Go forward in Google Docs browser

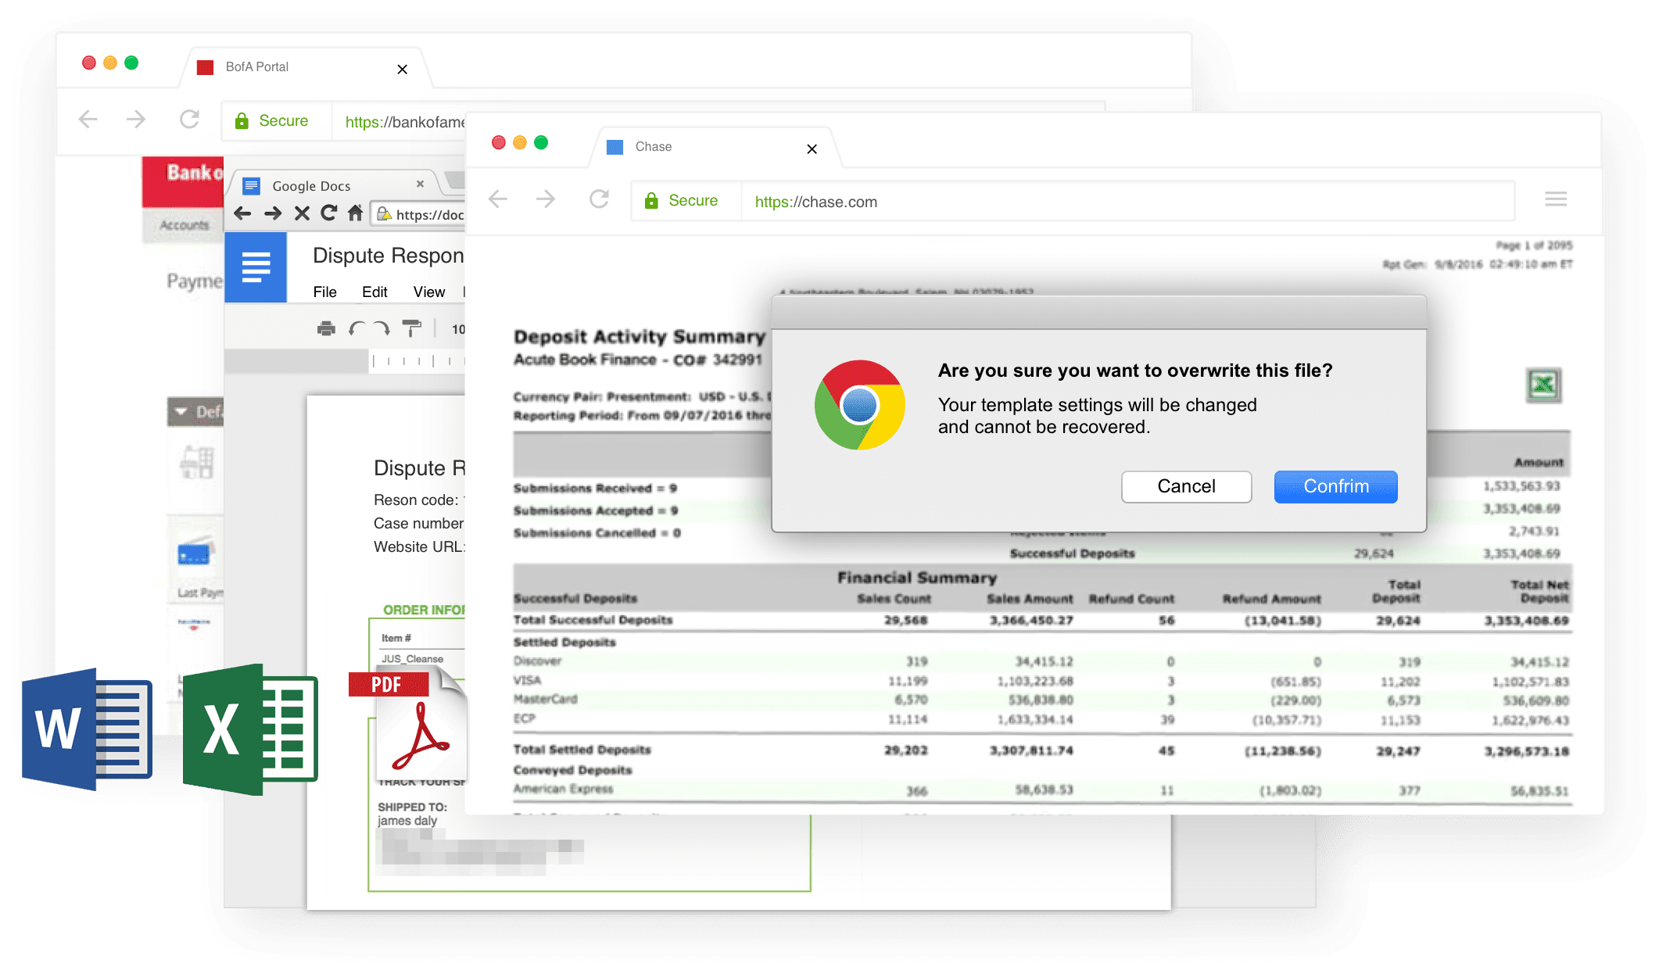273,213
